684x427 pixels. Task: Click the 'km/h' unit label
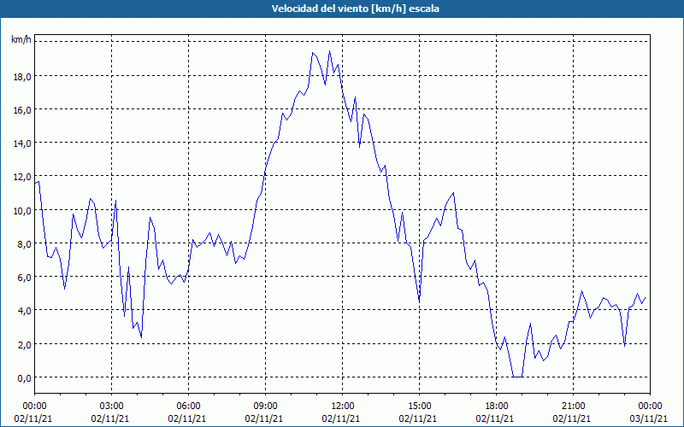pos(21,40)
